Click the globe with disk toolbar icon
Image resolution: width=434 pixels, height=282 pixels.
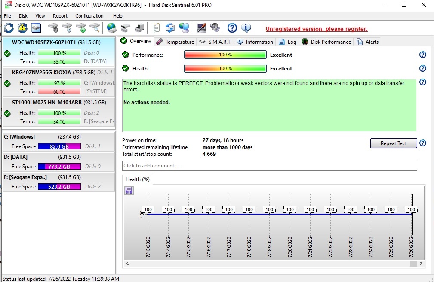[x=111, y=28]
